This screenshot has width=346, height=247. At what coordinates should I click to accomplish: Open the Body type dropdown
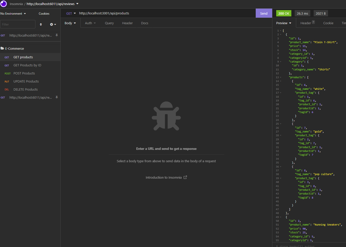(x=70, y=23)
